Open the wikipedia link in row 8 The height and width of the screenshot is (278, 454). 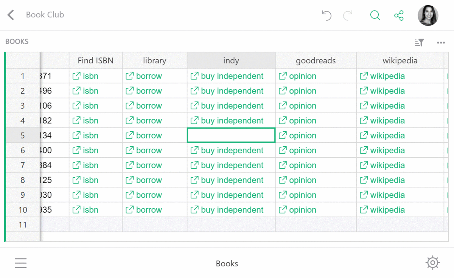[x=387, y=180]
